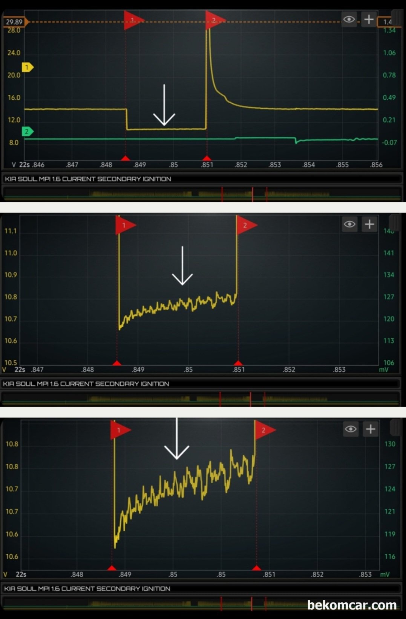Click red flag 1 in bottom chart
This screenshot has width=406, height=619.
pos(120,430)
